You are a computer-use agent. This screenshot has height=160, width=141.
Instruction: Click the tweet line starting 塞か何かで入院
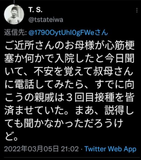69,58
